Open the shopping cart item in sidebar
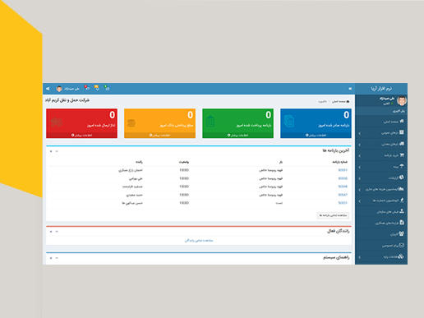Screen dimensions: 424x318 coord(381,155)
